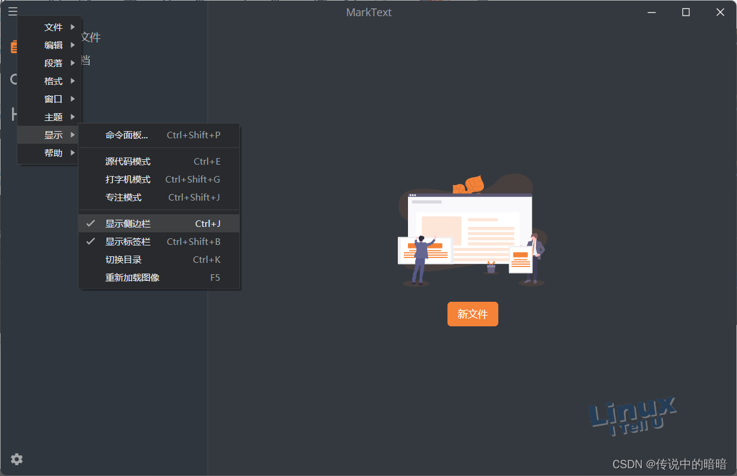Toggle 显示侧边栏 sidebar visibility
The height and width of the screenshot is (476, 737).
159,223
